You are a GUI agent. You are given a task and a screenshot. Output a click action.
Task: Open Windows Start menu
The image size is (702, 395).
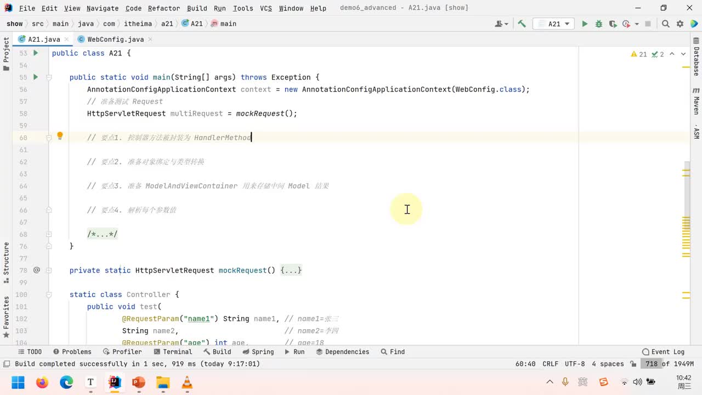pyautogui.click(x=18, y=382)
